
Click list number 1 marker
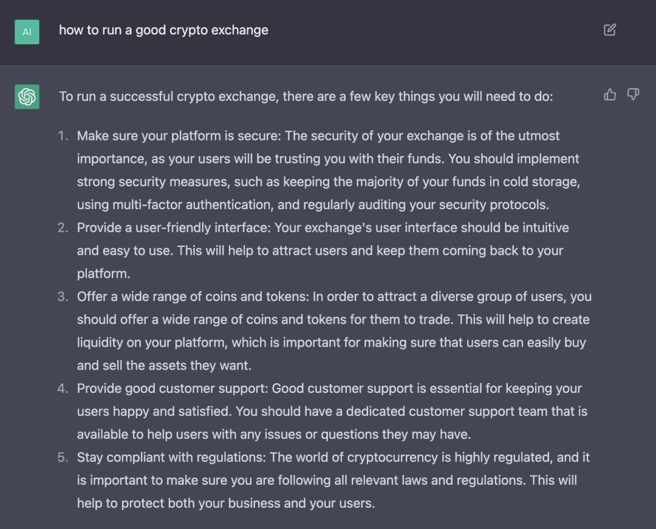click(63, 136)
